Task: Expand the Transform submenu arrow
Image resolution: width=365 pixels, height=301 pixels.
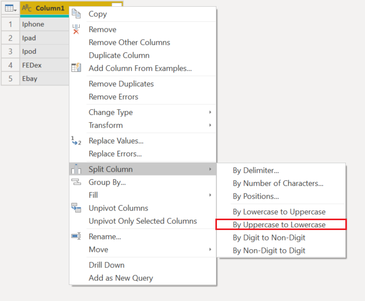Action: tap(210, 125)
